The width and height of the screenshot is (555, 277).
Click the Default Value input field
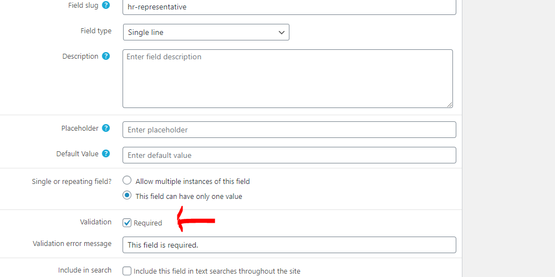point(289,155)
